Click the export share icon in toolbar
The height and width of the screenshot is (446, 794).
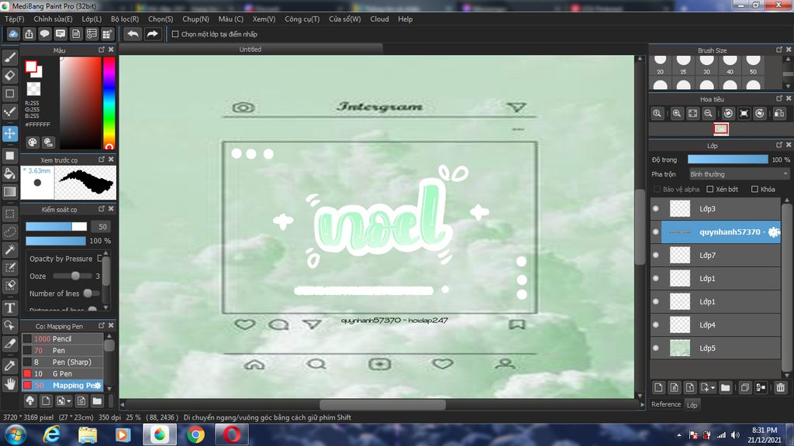pos(29,34)
